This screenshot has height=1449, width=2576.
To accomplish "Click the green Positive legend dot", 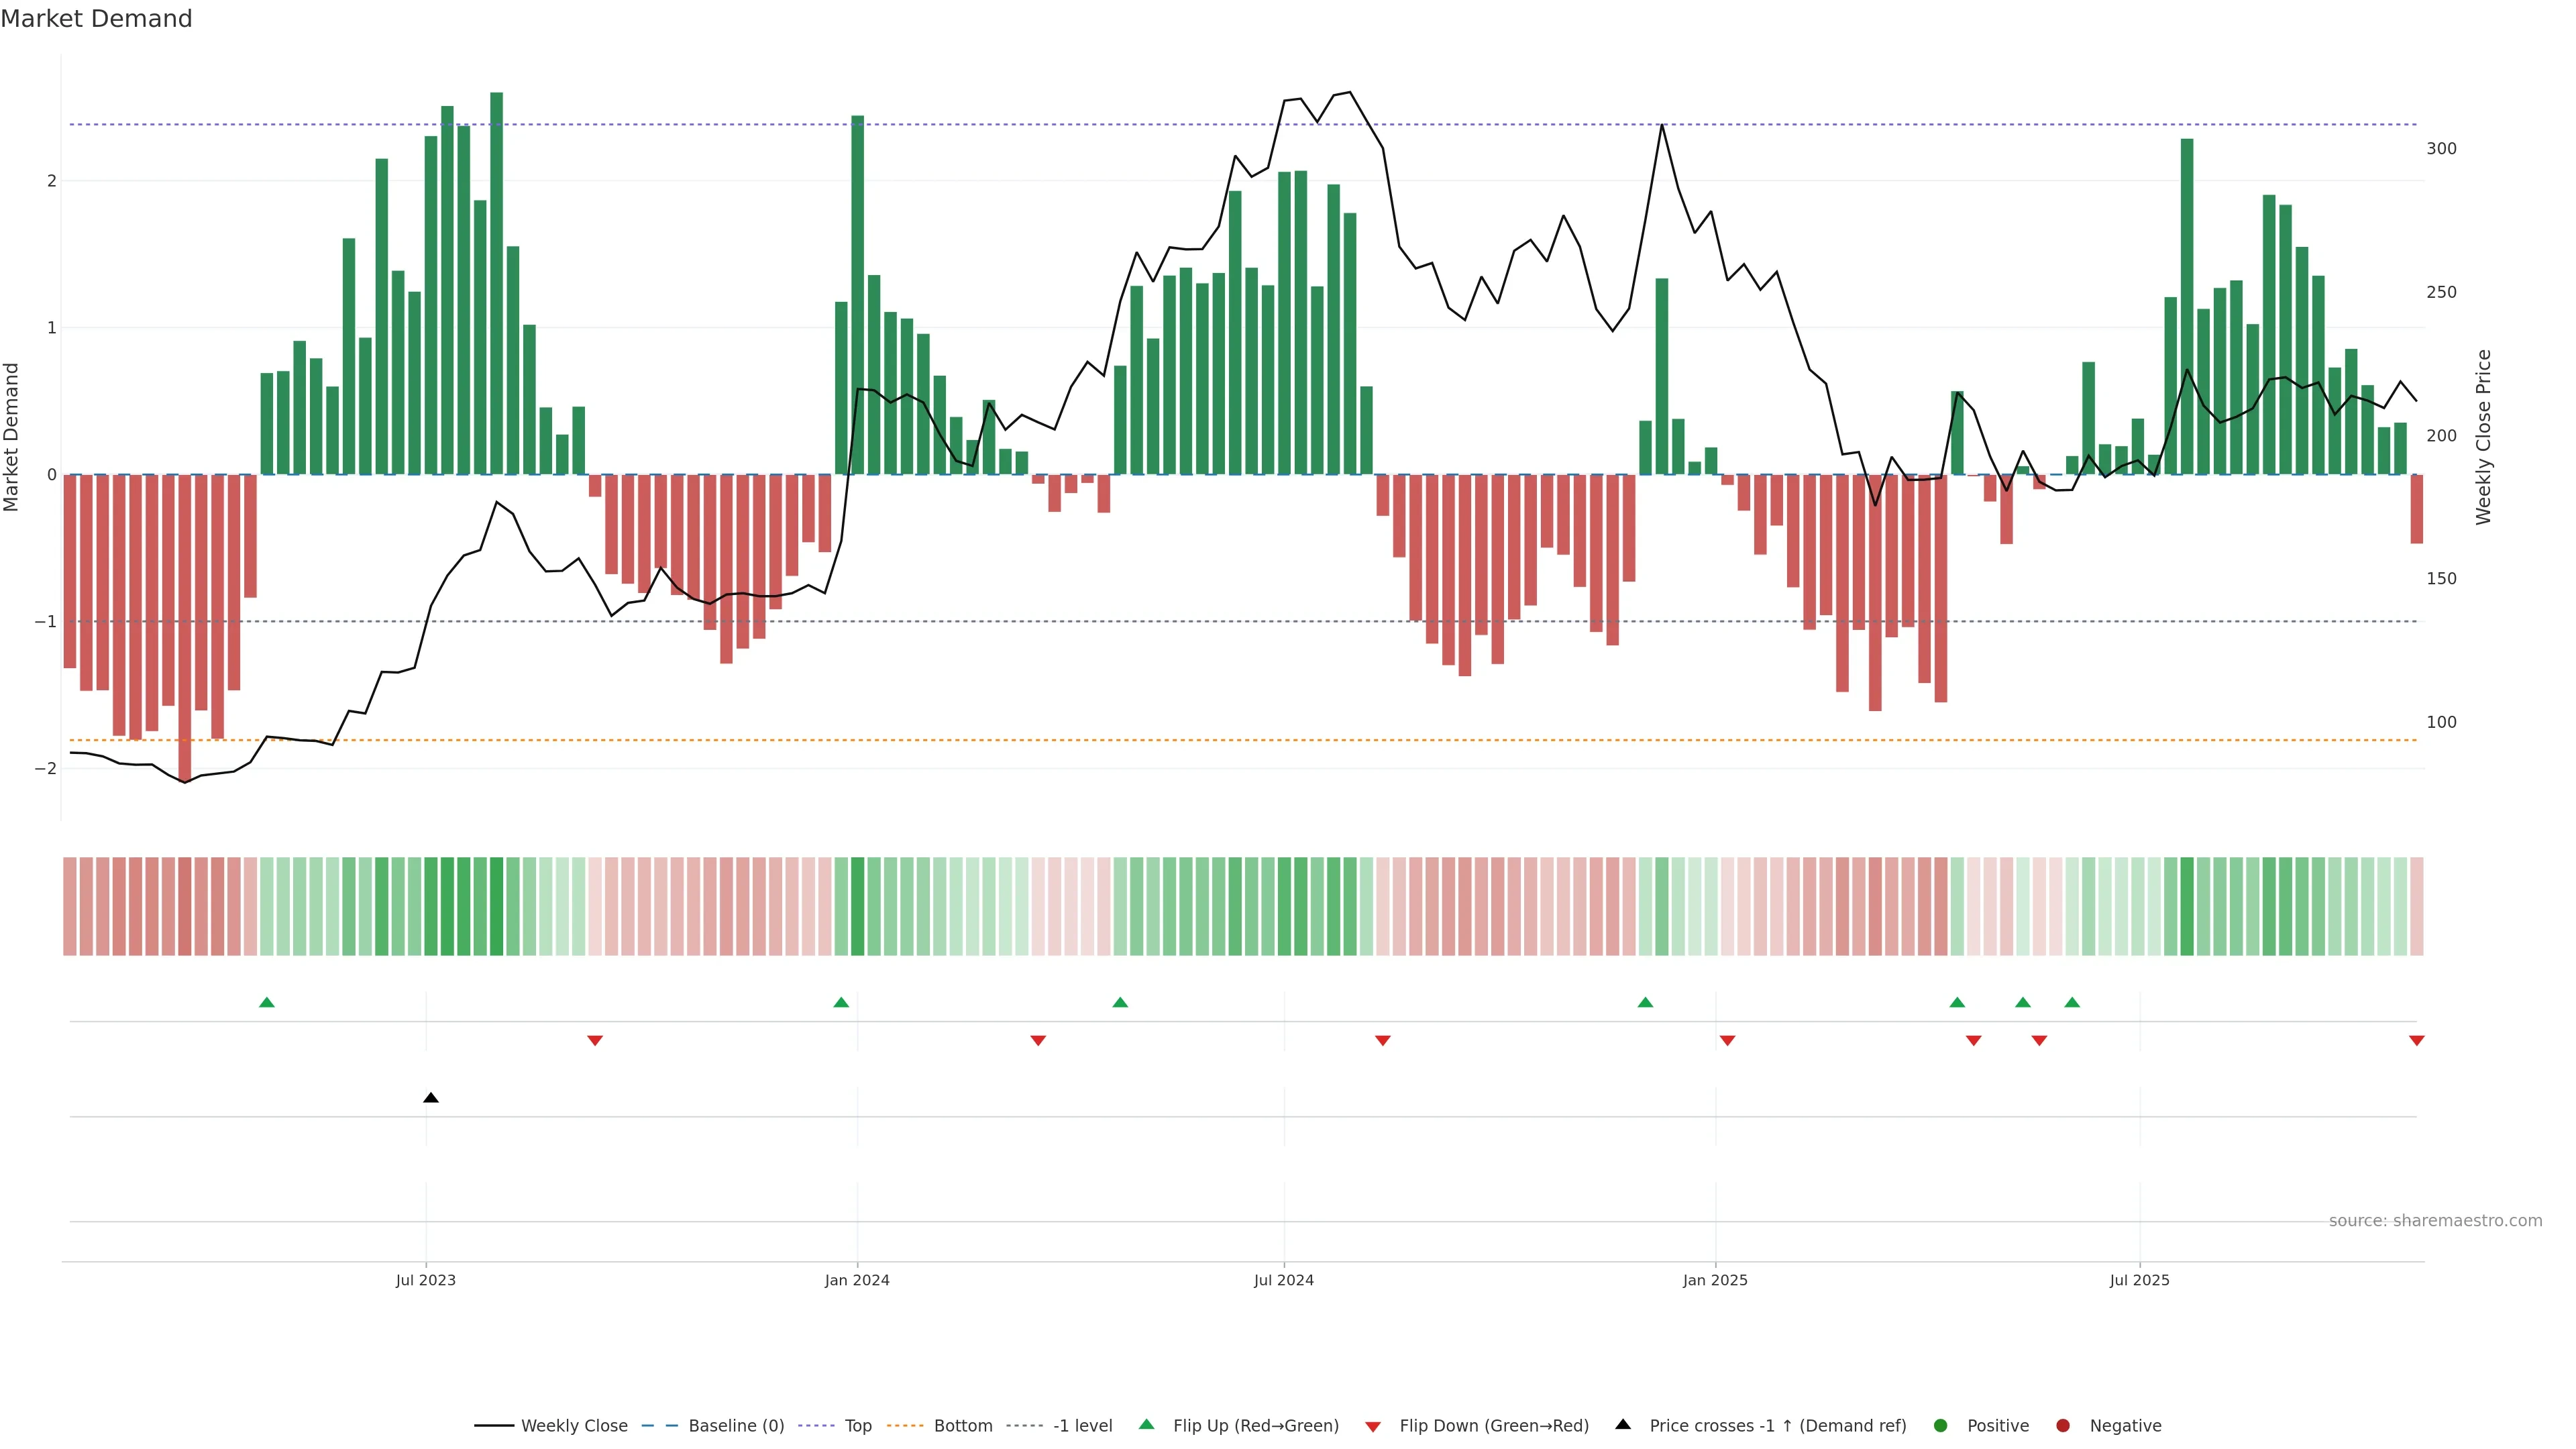I will coord(1941,1426).
